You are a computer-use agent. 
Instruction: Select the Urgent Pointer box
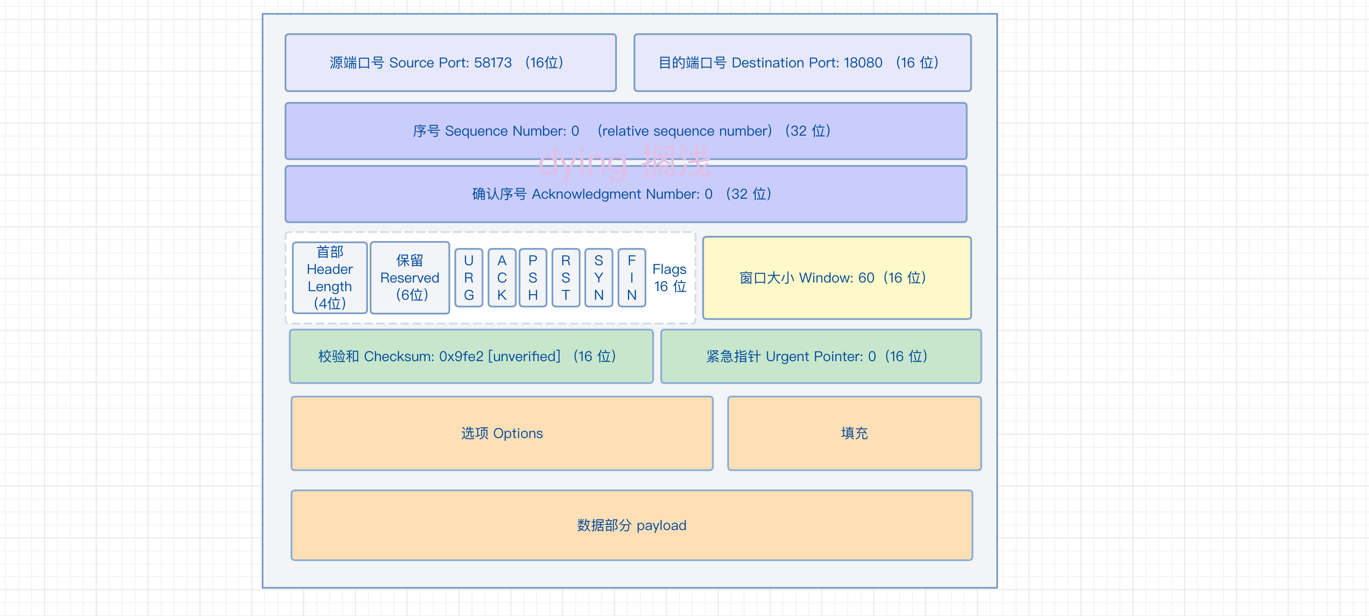(x=821, y=356)
